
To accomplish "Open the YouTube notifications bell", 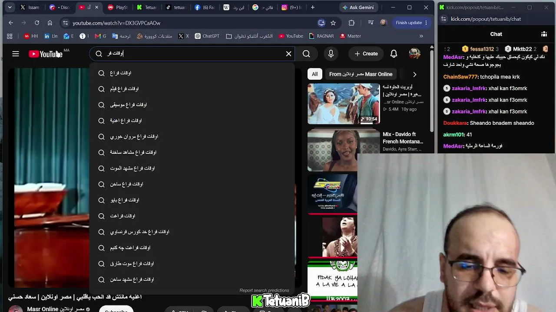I will point(394,54).
